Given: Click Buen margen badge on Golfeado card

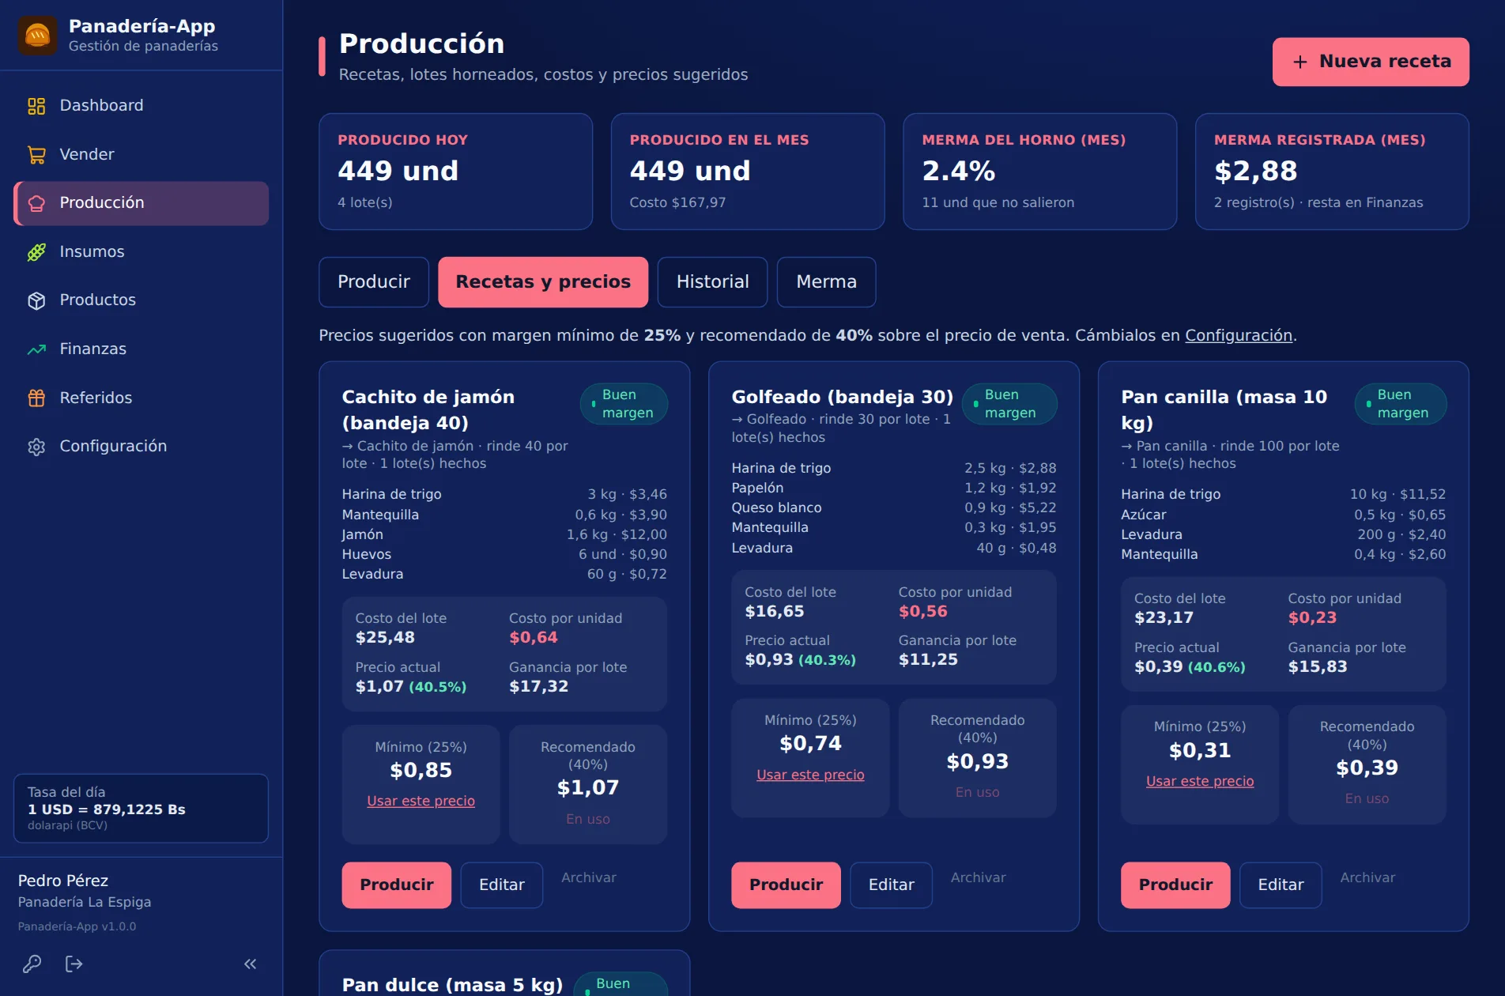Looking at the screenshot, I should (x=1009, y=404).
